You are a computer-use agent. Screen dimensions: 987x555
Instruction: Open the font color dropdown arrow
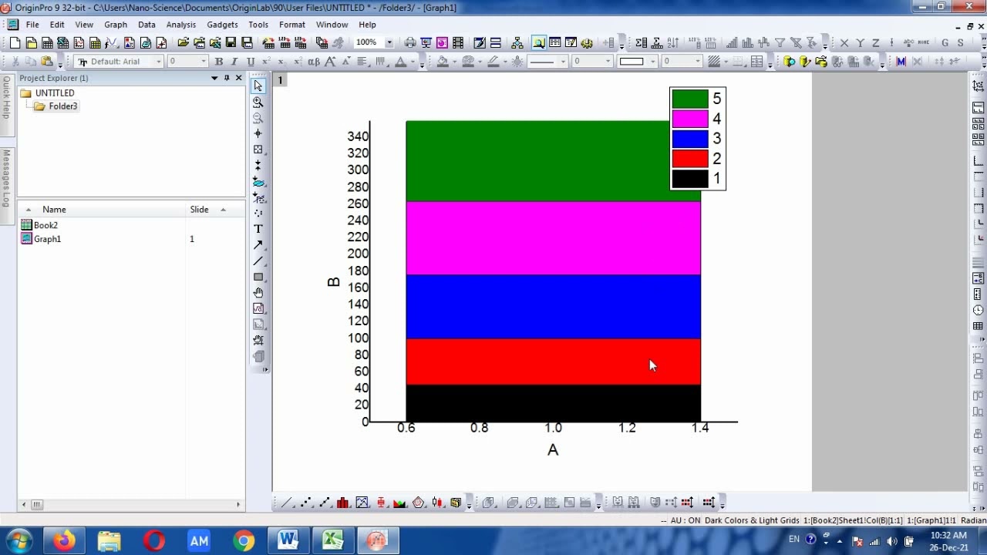412,62
